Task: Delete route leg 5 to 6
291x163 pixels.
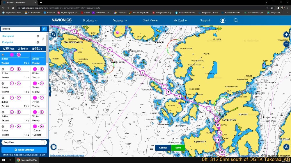Action: (x=3, y=126)
